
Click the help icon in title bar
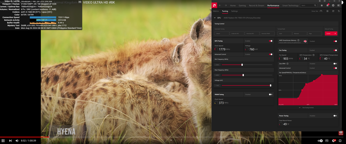click(325, 1)
